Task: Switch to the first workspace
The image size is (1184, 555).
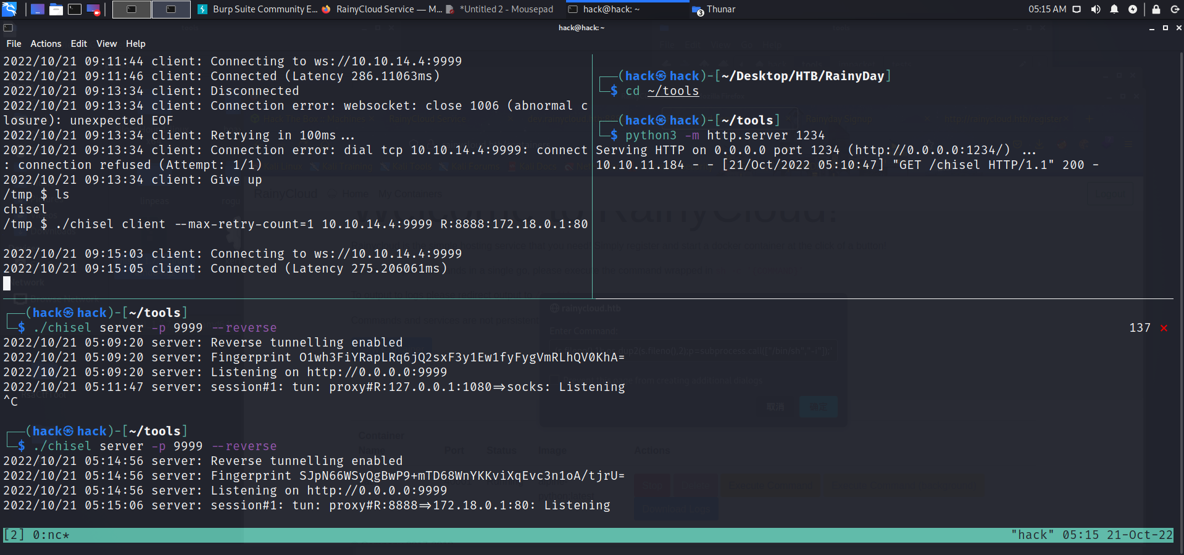Action: 131,9
